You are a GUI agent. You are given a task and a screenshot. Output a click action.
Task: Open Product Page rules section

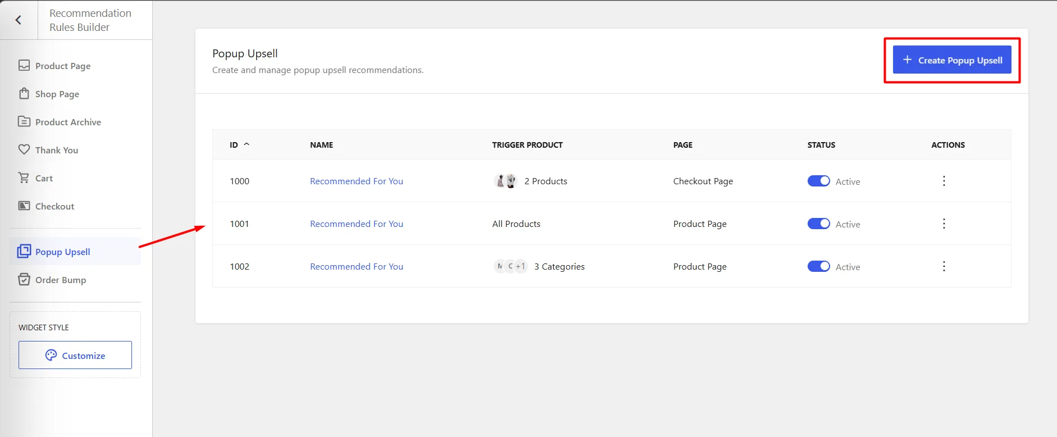(75, 66)
